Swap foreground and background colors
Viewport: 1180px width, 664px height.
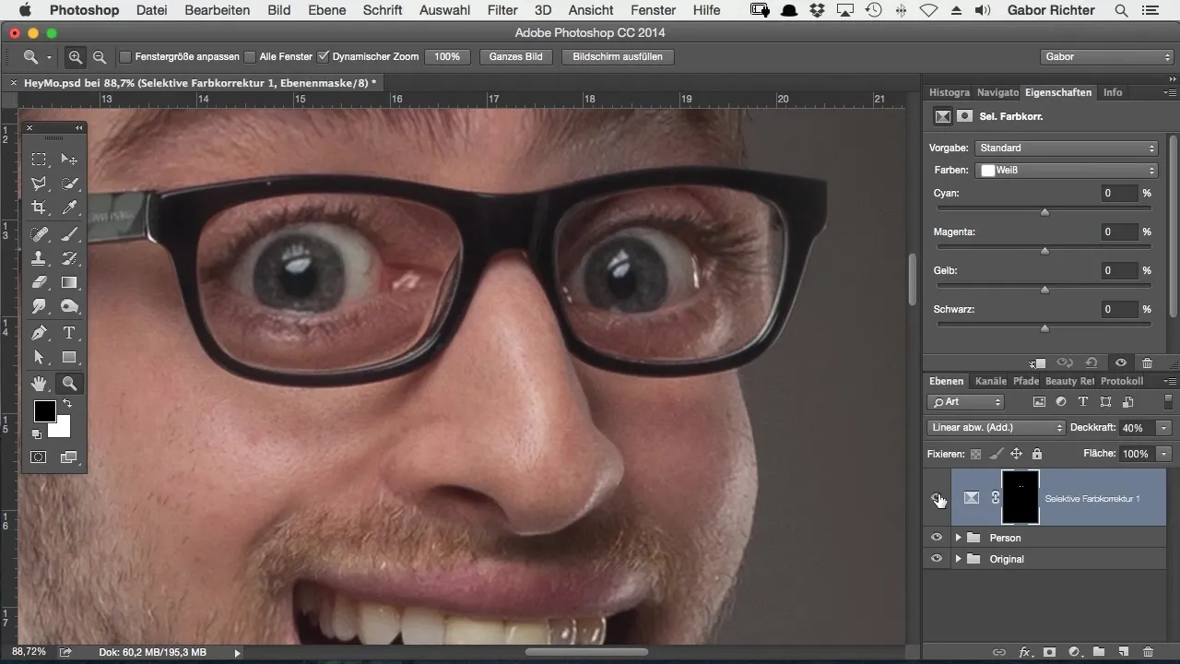click(67, 404)
